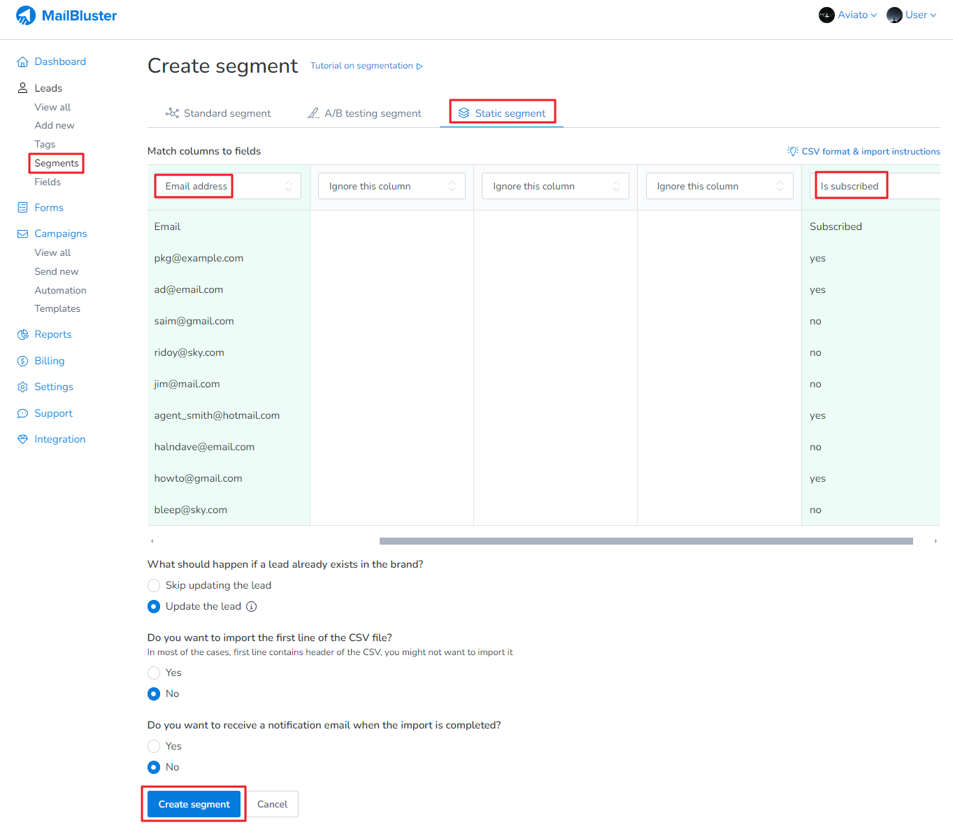Open the CSV format & import instructions link
This screenshot has height=825, width=953.
864,152
